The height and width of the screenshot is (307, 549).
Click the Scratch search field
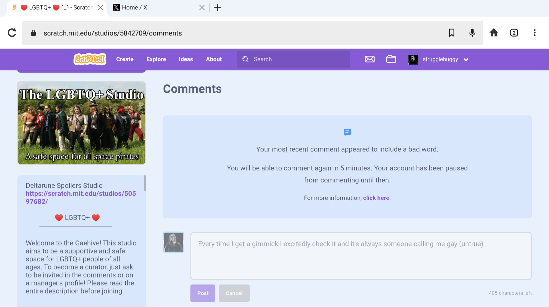[293, 59]
